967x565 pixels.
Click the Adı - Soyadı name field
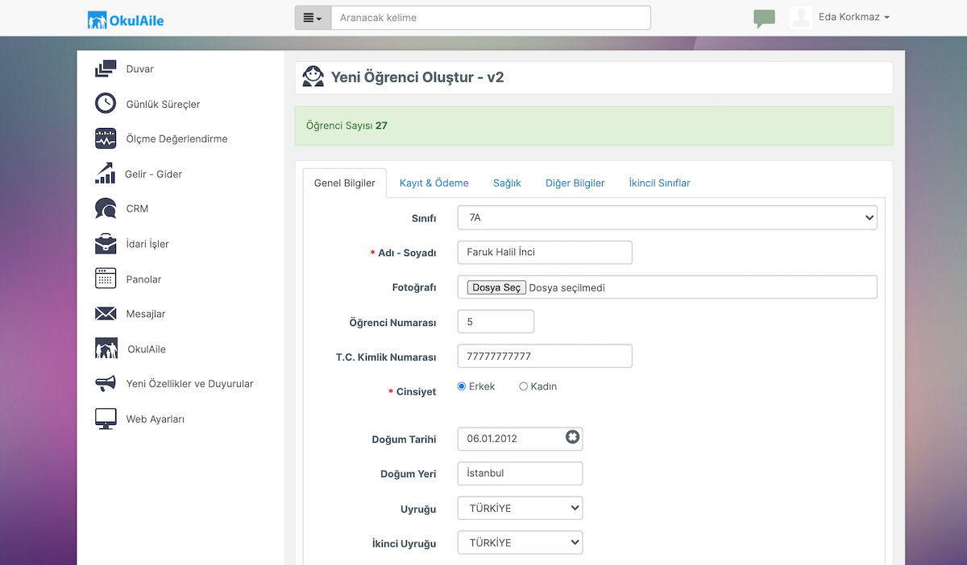545,252
